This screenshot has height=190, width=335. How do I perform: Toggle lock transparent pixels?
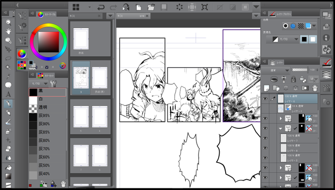click(303, 79)
